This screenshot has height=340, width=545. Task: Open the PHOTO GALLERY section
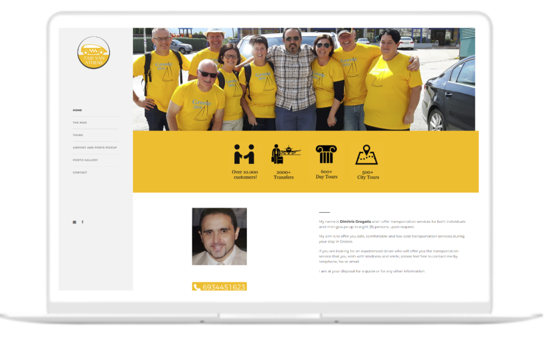tap(85, 160)
